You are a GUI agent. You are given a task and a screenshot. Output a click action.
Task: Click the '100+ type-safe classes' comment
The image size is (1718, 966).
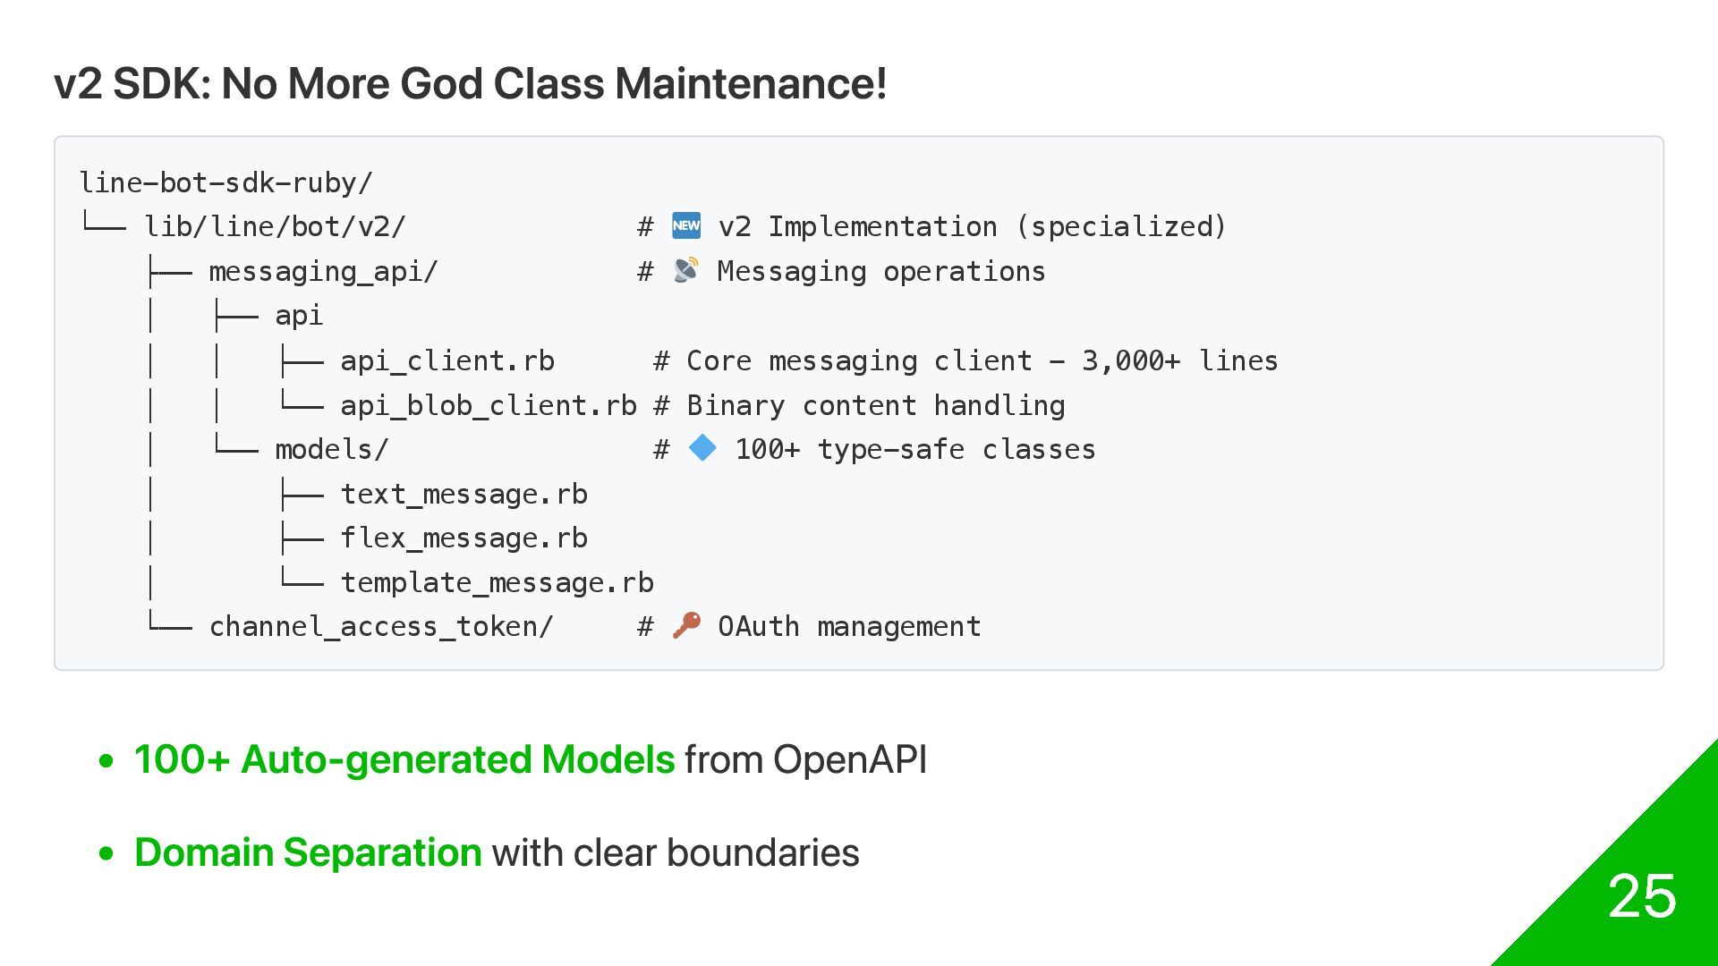point(915,449)
